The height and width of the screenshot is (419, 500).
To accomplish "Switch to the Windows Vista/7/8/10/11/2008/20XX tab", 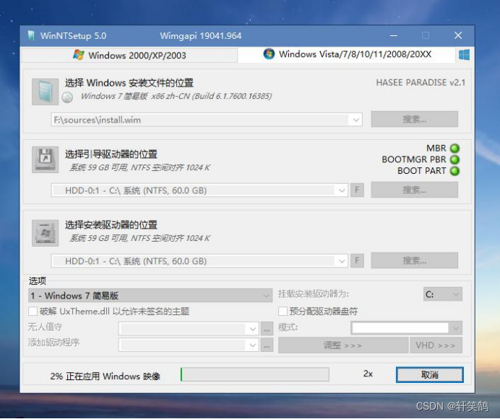I will click(x=347, y=54).
